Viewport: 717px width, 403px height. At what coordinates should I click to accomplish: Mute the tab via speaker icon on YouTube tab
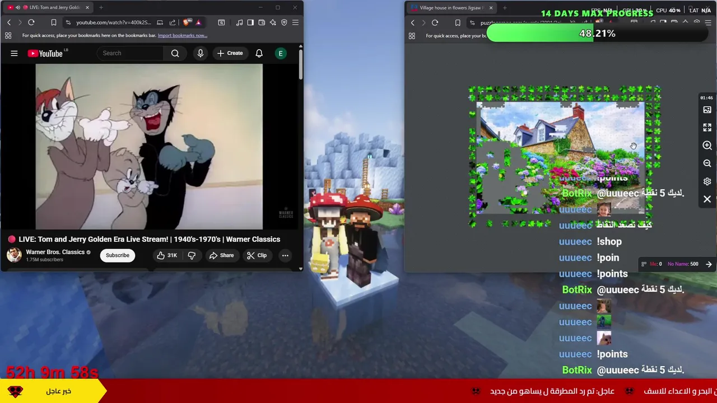17,7
